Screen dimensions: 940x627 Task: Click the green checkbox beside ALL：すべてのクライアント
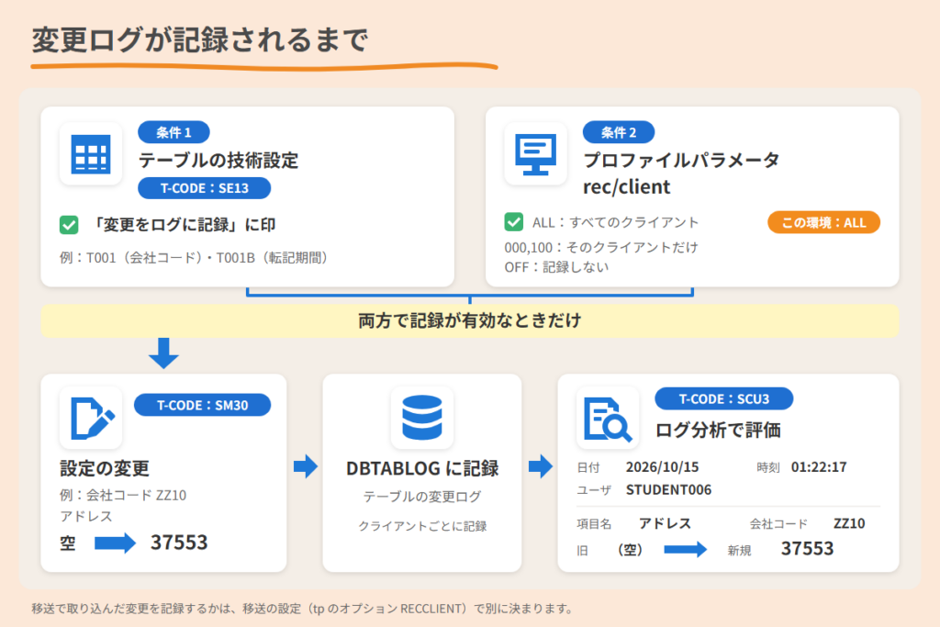[x=514, y=222]
